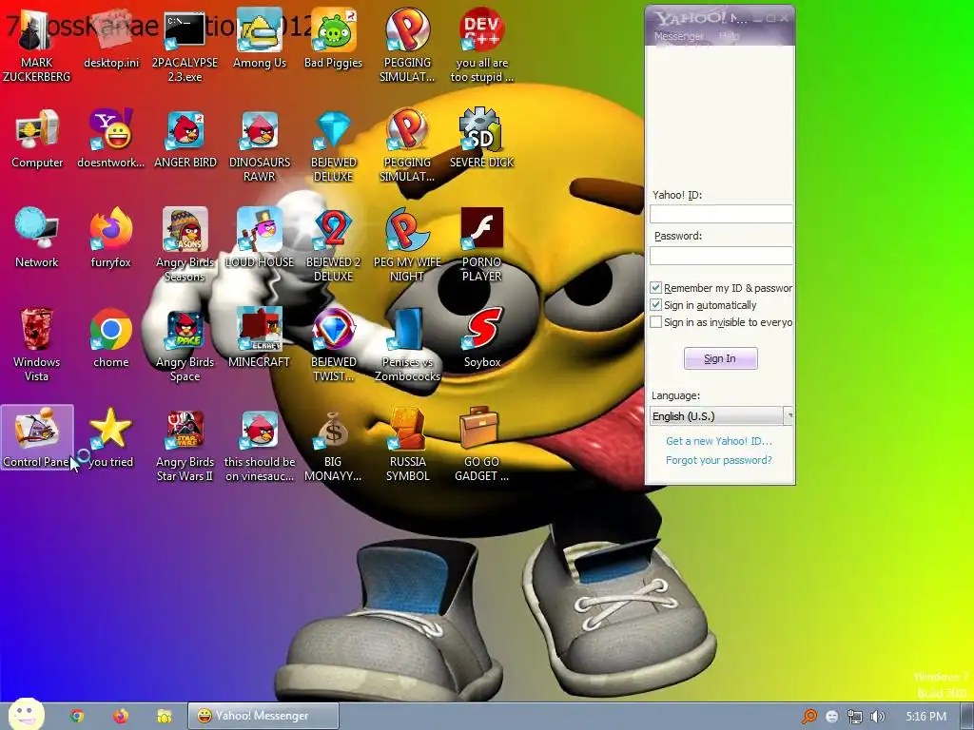Open the GO GO GADGET briefcase icon
This screenshot has width=974, height=730.
(482, 446)
